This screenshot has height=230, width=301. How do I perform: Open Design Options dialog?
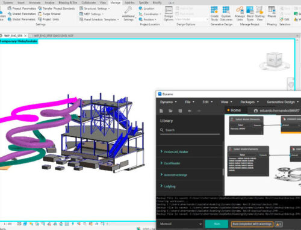(x=169, y=13)
